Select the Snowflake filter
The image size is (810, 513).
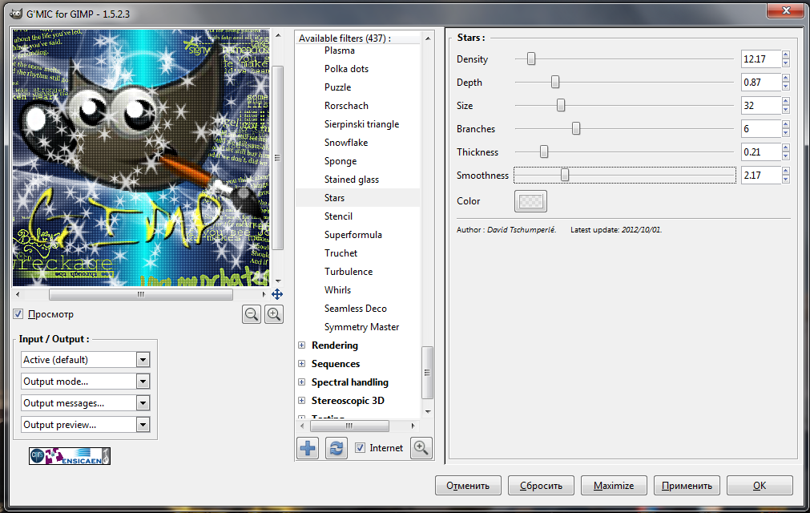pos(346,143)
